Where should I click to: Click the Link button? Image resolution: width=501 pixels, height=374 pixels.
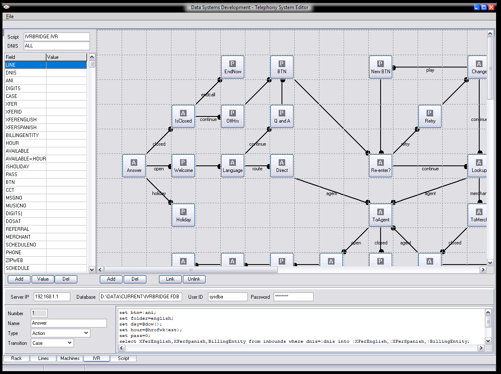[x=170, y=279]
